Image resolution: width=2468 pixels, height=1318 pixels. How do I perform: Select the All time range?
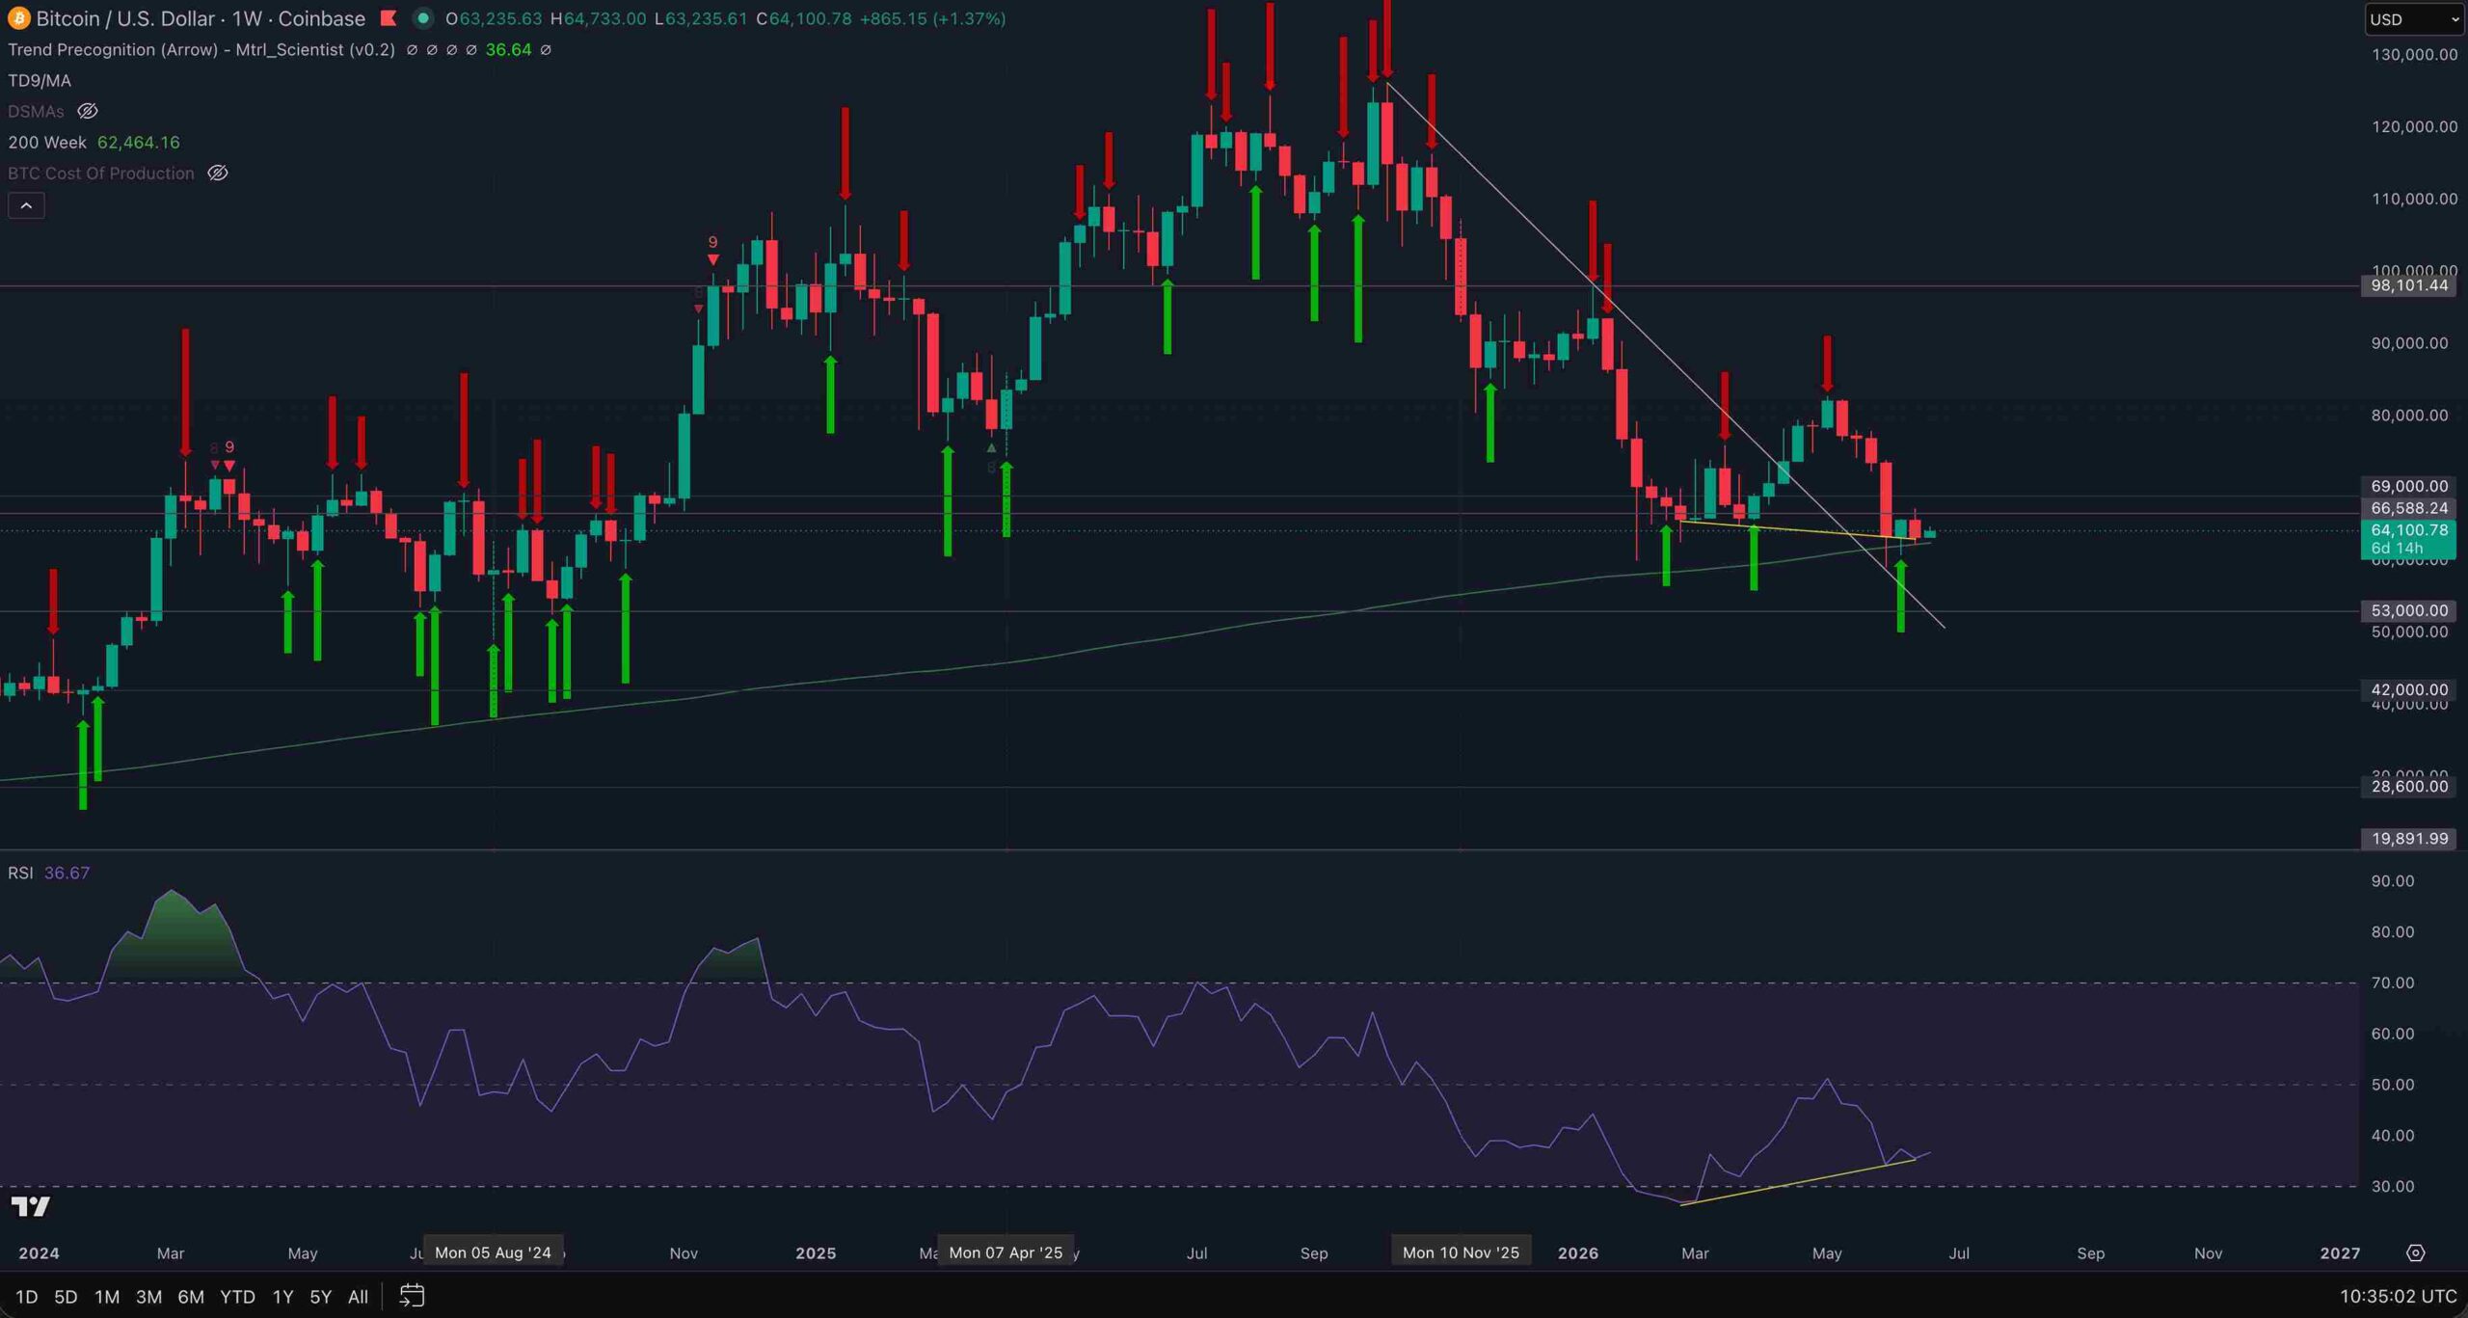pos(358,1297)
